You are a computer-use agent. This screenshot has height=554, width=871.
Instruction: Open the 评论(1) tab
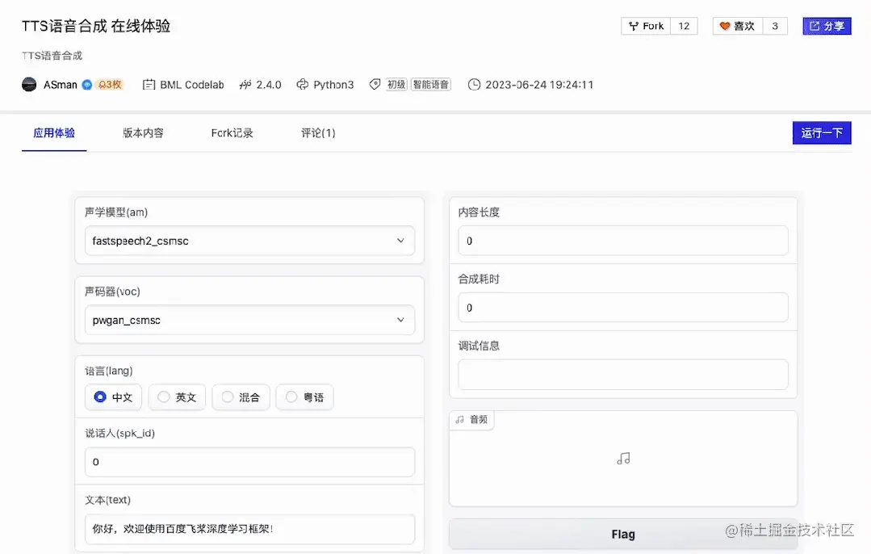coord(317,132)
